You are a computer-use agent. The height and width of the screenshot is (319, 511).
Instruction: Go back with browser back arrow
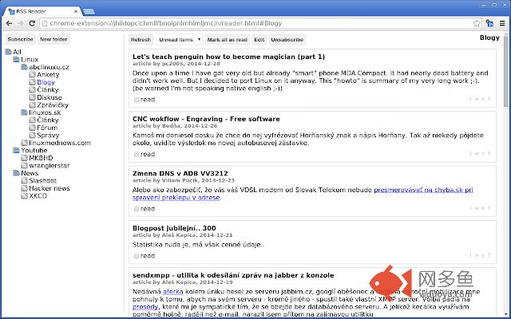click(9, 23)
